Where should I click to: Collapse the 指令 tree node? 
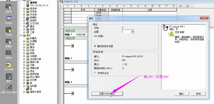tap(20, 35)
